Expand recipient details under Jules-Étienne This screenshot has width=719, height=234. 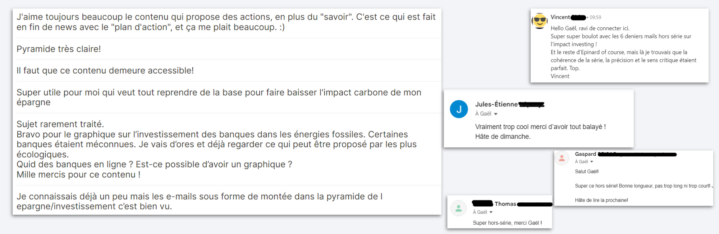496,114
